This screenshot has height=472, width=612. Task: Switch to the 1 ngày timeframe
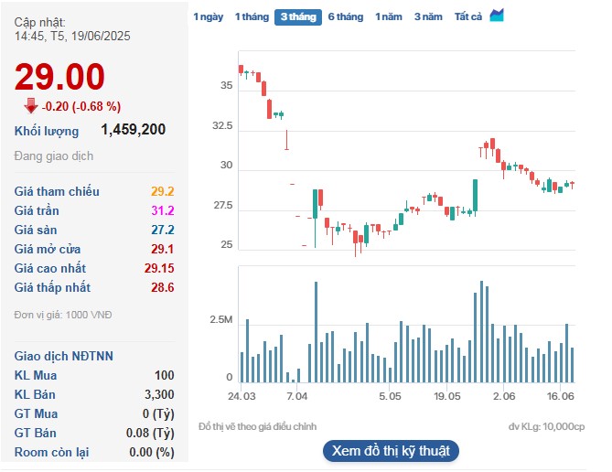[208, 16]
